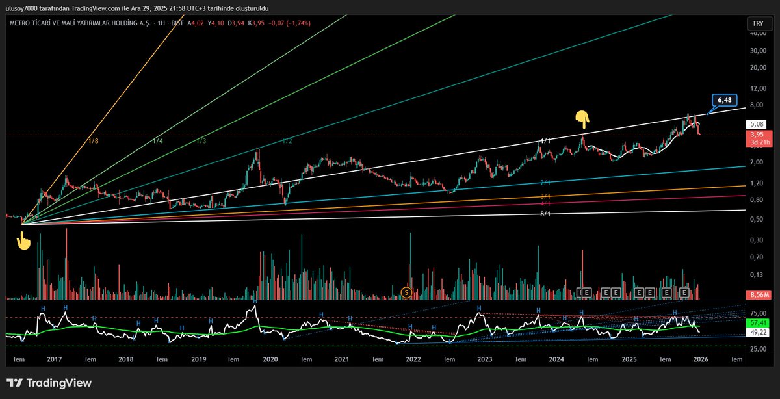Click 2020 on the time axis
The width and height of the screenshot is (780, 399).
270,359
